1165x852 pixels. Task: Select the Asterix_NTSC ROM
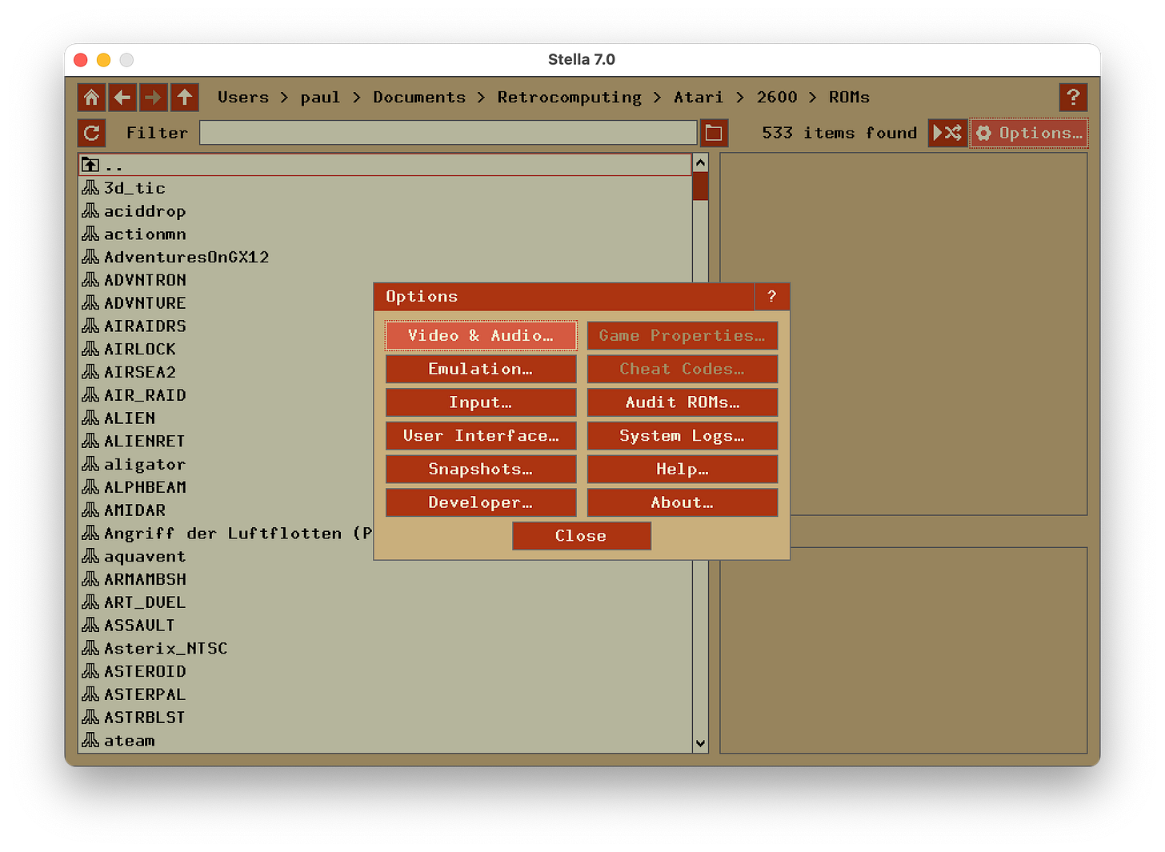pos(385,649)
